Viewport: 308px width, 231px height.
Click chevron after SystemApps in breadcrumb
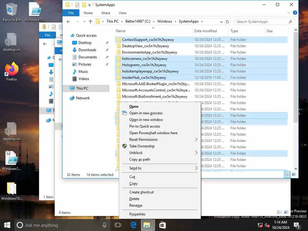[x=202, y=21]
